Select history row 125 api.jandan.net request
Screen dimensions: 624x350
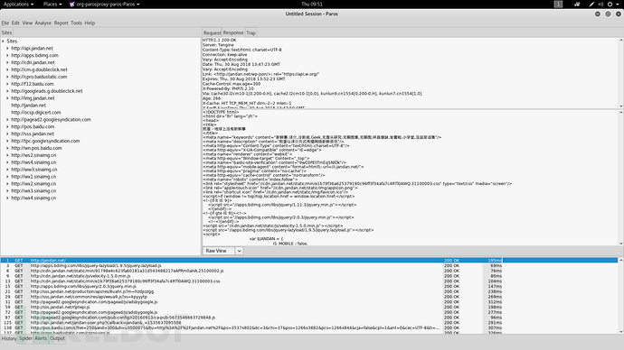[x=308, y=323]
